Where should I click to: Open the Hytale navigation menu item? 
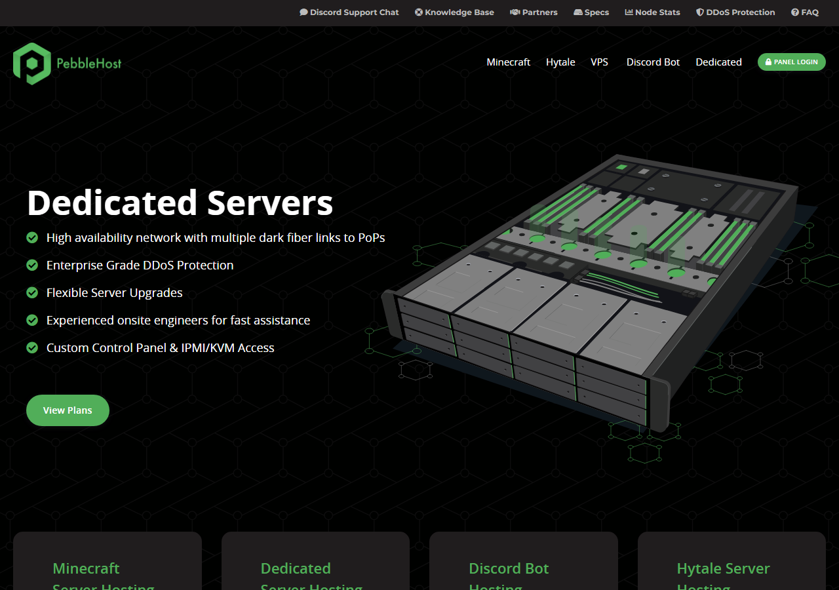coord(560,62)
